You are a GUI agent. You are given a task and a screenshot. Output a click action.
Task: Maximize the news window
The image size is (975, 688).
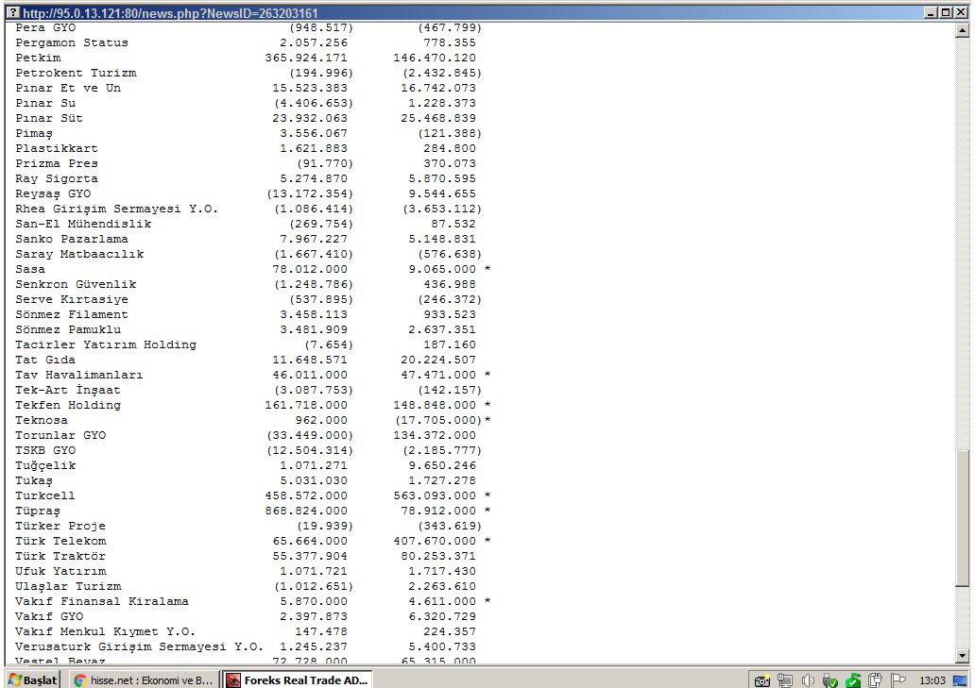click(x=946, y=12)
